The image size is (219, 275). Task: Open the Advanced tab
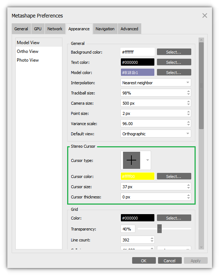click(x=129, y=29)
